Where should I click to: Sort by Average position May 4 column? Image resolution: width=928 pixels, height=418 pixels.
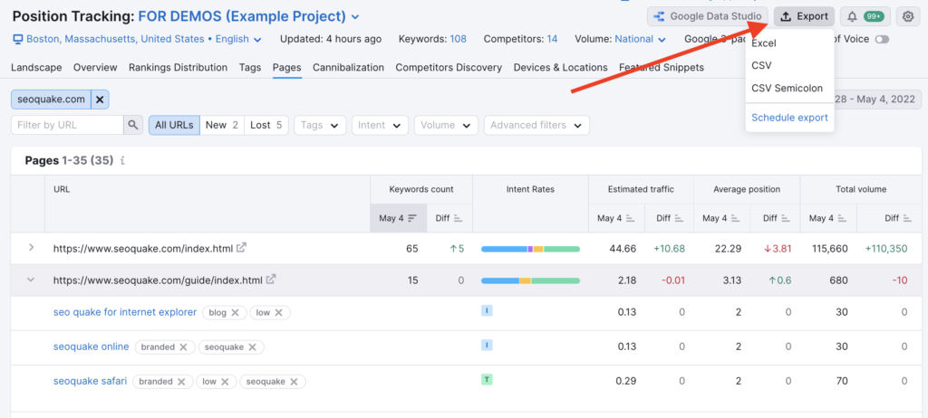click(x=721, y=218)
